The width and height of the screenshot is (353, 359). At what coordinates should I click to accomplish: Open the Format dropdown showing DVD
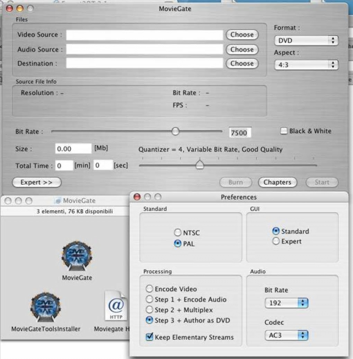[306, 41]
